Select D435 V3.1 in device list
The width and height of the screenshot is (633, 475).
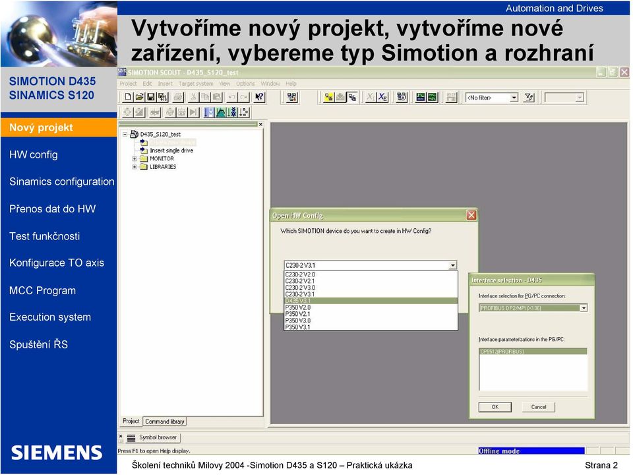pos(371,301)
